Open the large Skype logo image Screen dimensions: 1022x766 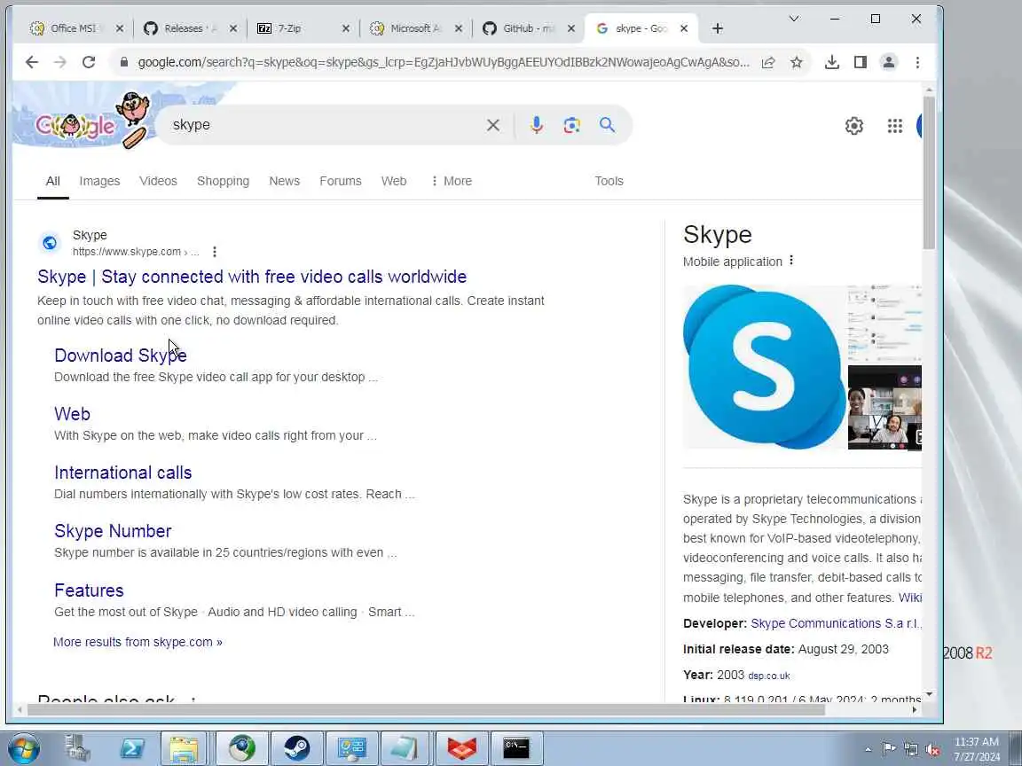point(764,367)
